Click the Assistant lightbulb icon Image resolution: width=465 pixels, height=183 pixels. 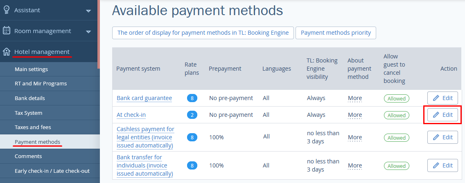[6, 10]
